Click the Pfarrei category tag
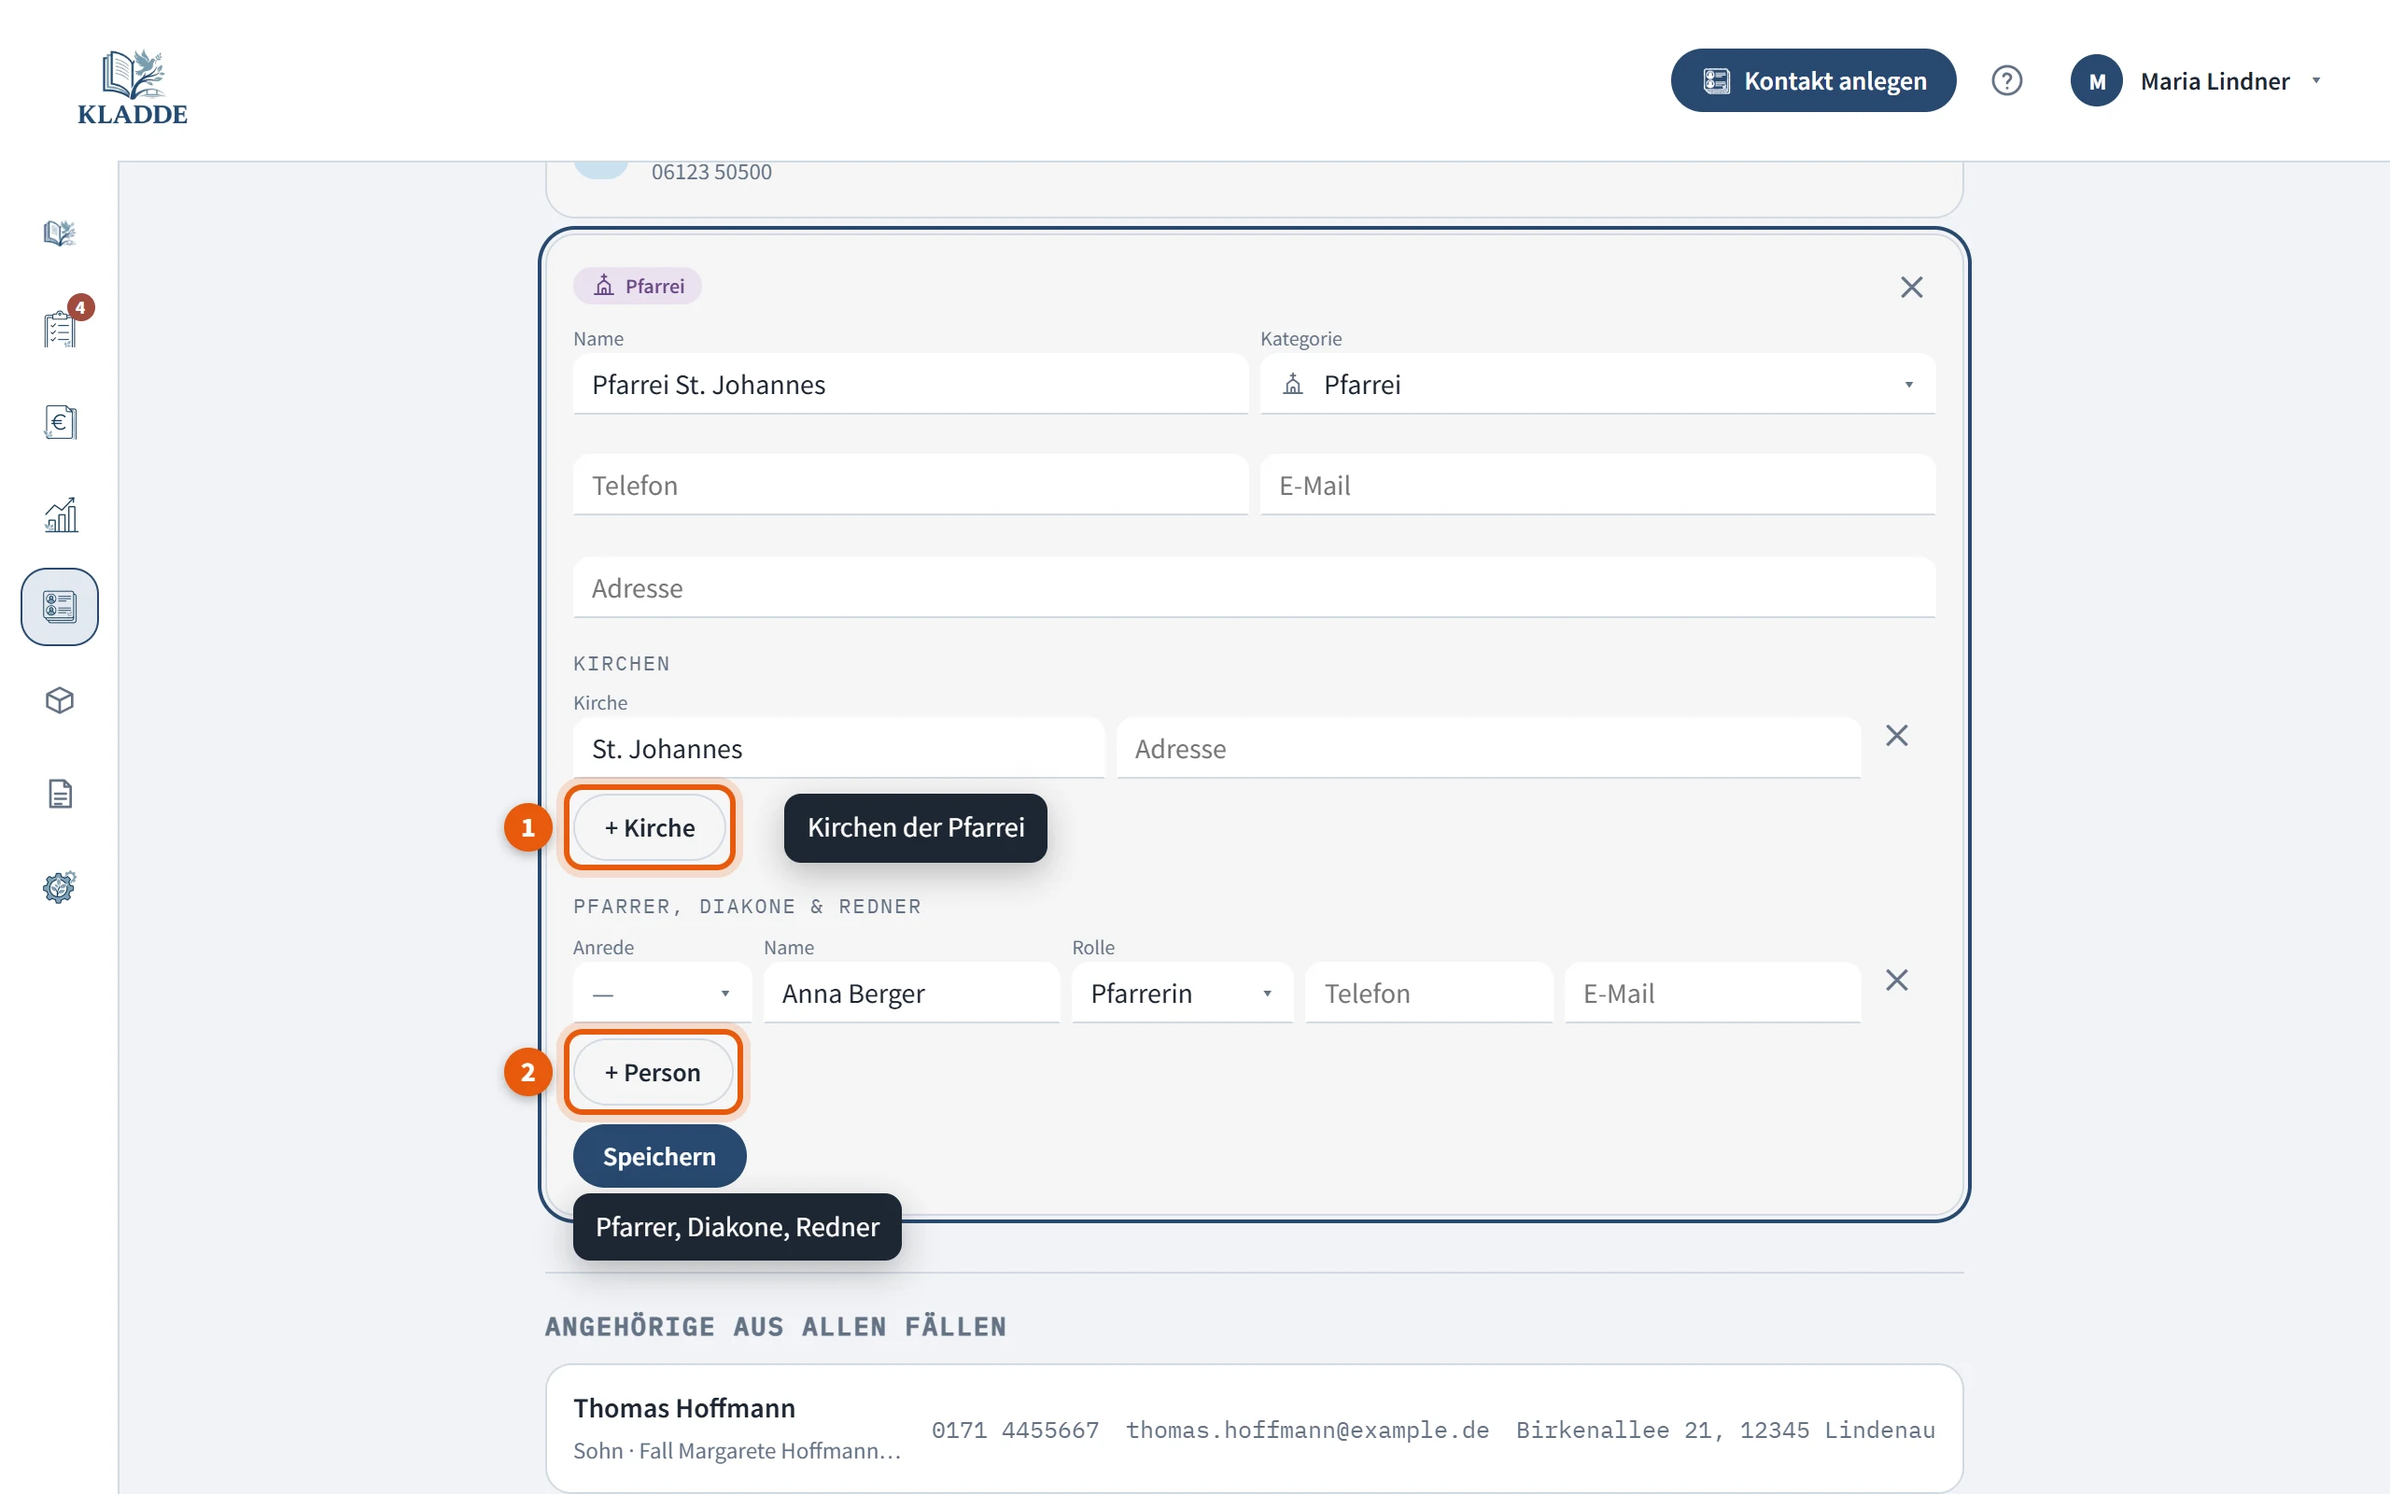Screen dimensions: 2390x1494 click(637, 286)
